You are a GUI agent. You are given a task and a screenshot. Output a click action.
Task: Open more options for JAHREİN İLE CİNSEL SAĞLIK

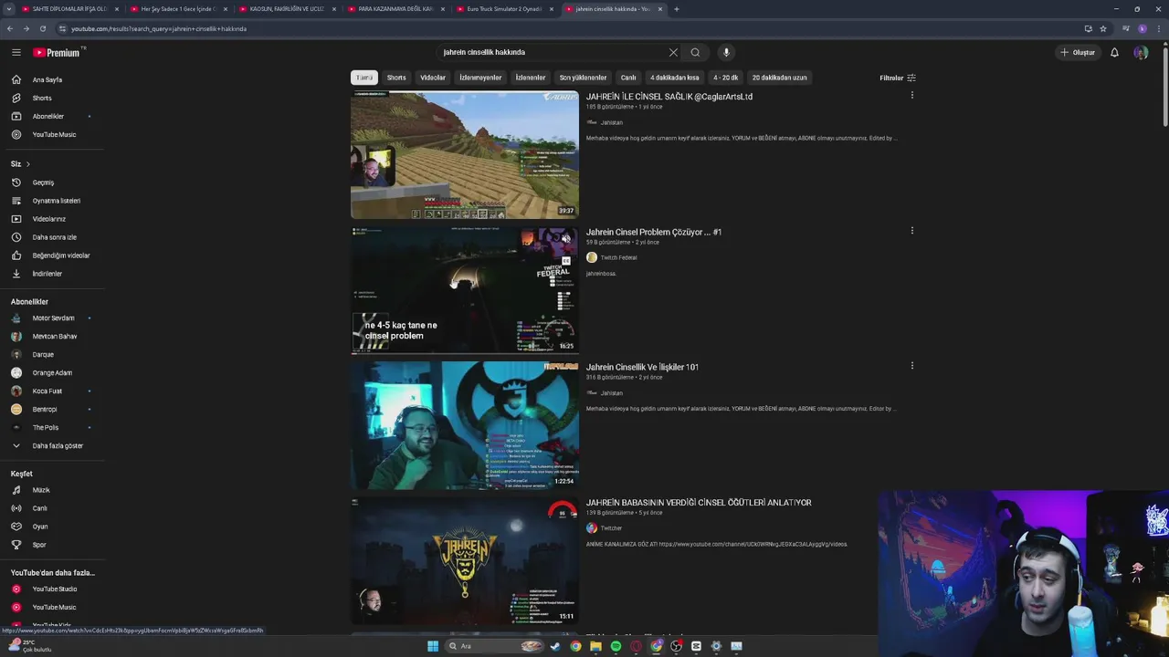[x=911, y=95]
